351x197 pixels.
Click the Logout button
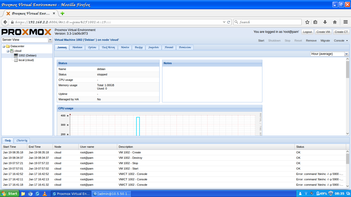(x=307, y=32)
